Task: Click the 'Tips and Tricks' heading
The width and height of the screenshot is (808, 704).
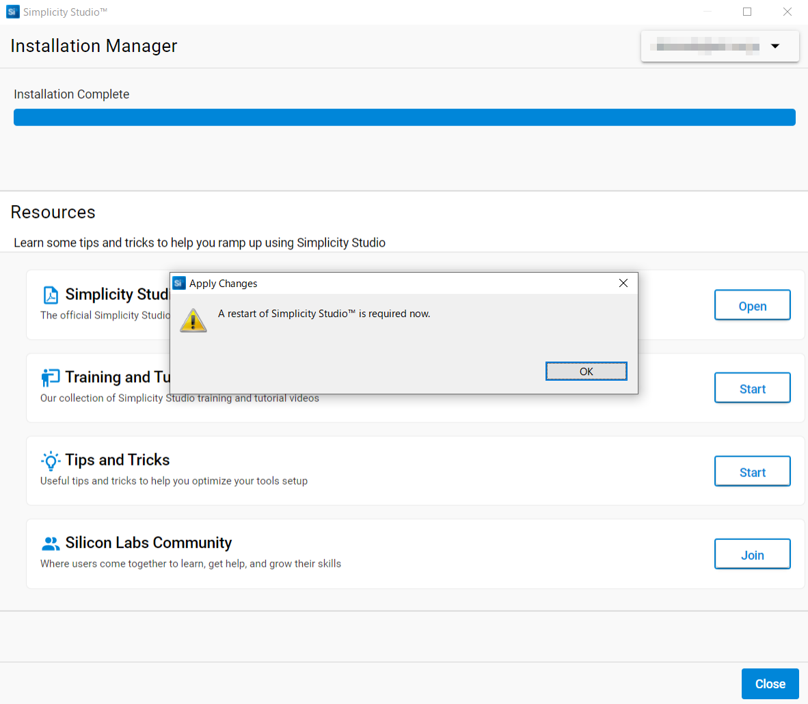Action: (118, 460)
